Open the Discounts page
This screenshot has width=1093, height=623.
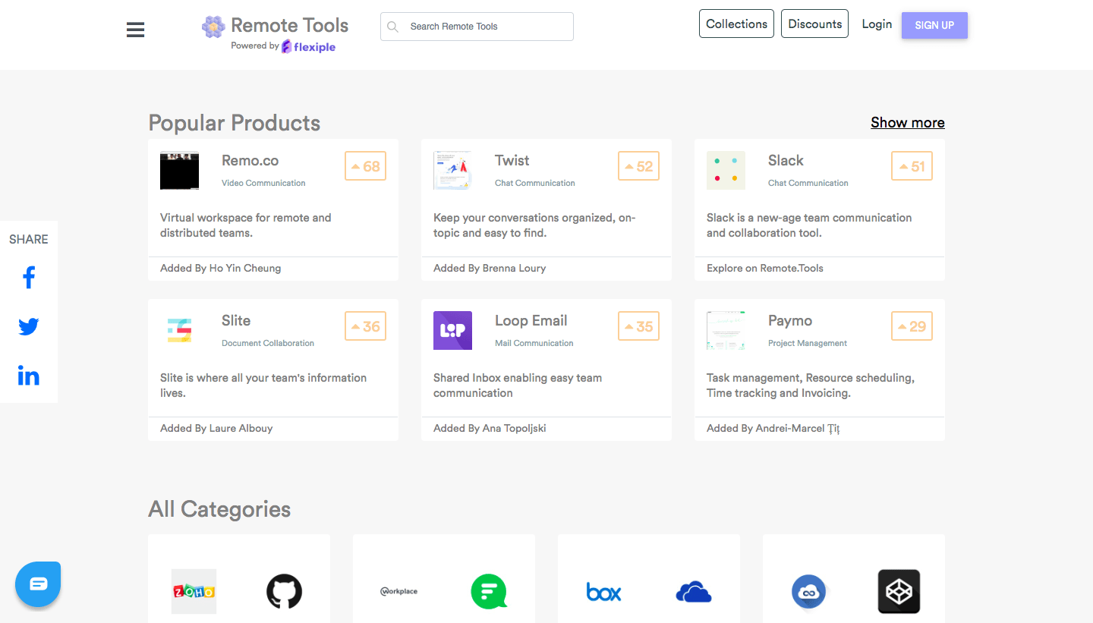point(814,24)
